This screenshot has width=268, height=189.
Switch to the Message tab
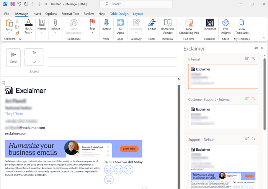pyautogui.click(x=22, y=14)
